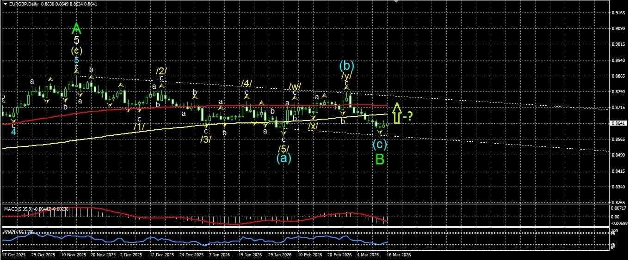This screenshot has width=629, height=260.
Task: Click the 20 Feb 2026 date label
Action: (339, 254)
